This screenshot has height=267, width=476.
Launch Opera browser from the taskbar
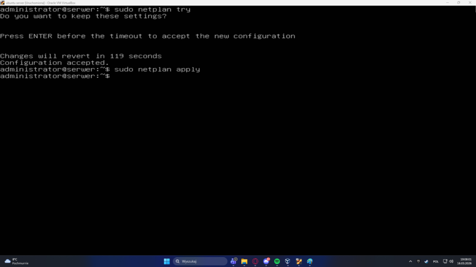(255, 261)
